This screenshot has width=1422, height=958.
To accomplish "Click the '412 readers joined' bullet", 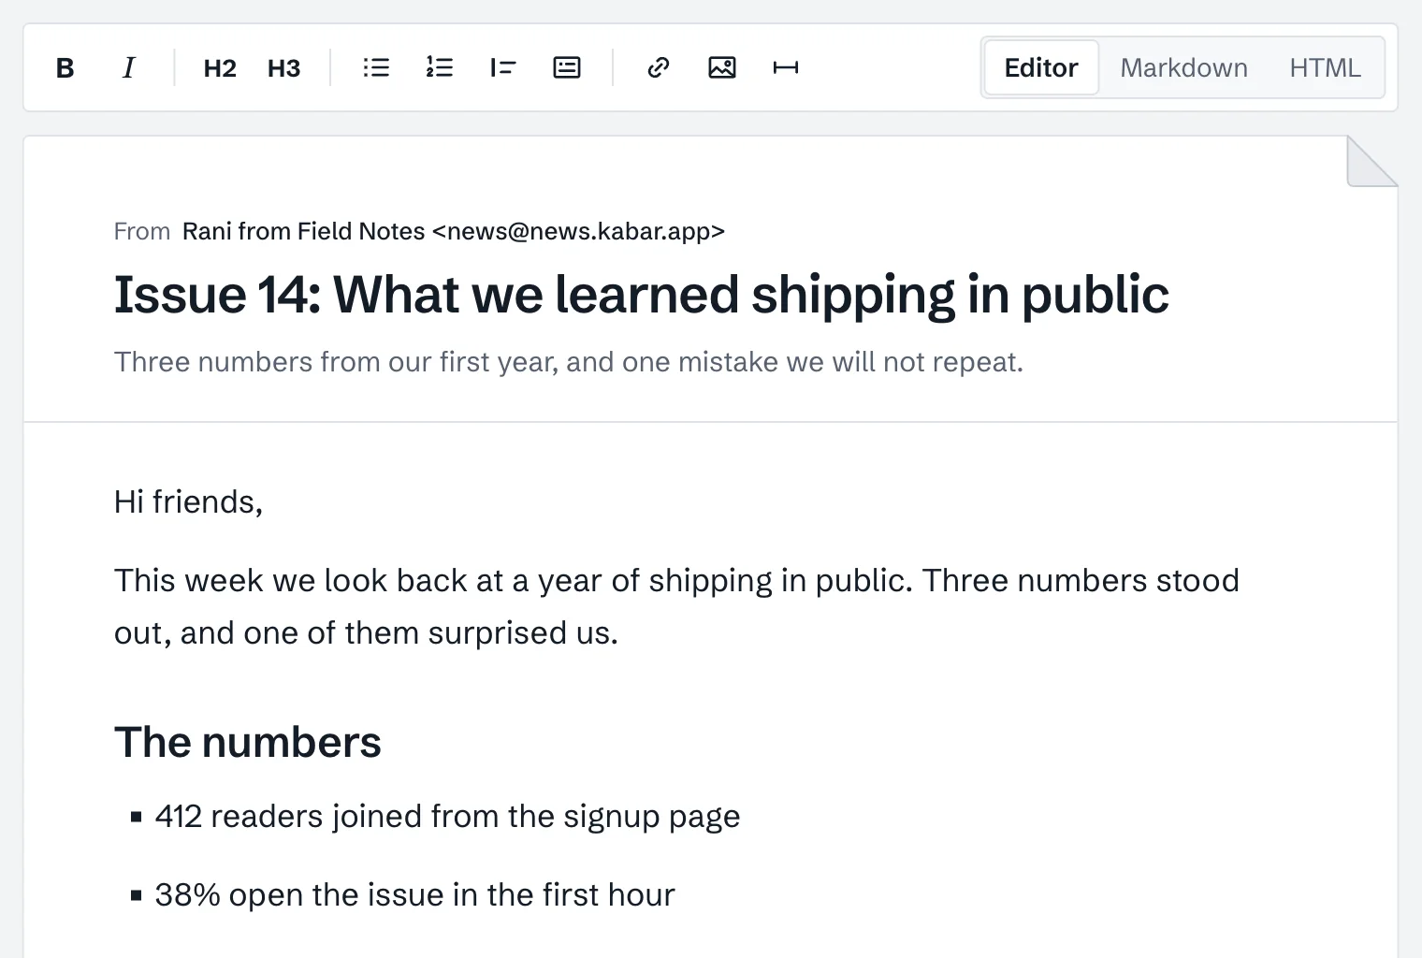I will [x=447, y=817].
